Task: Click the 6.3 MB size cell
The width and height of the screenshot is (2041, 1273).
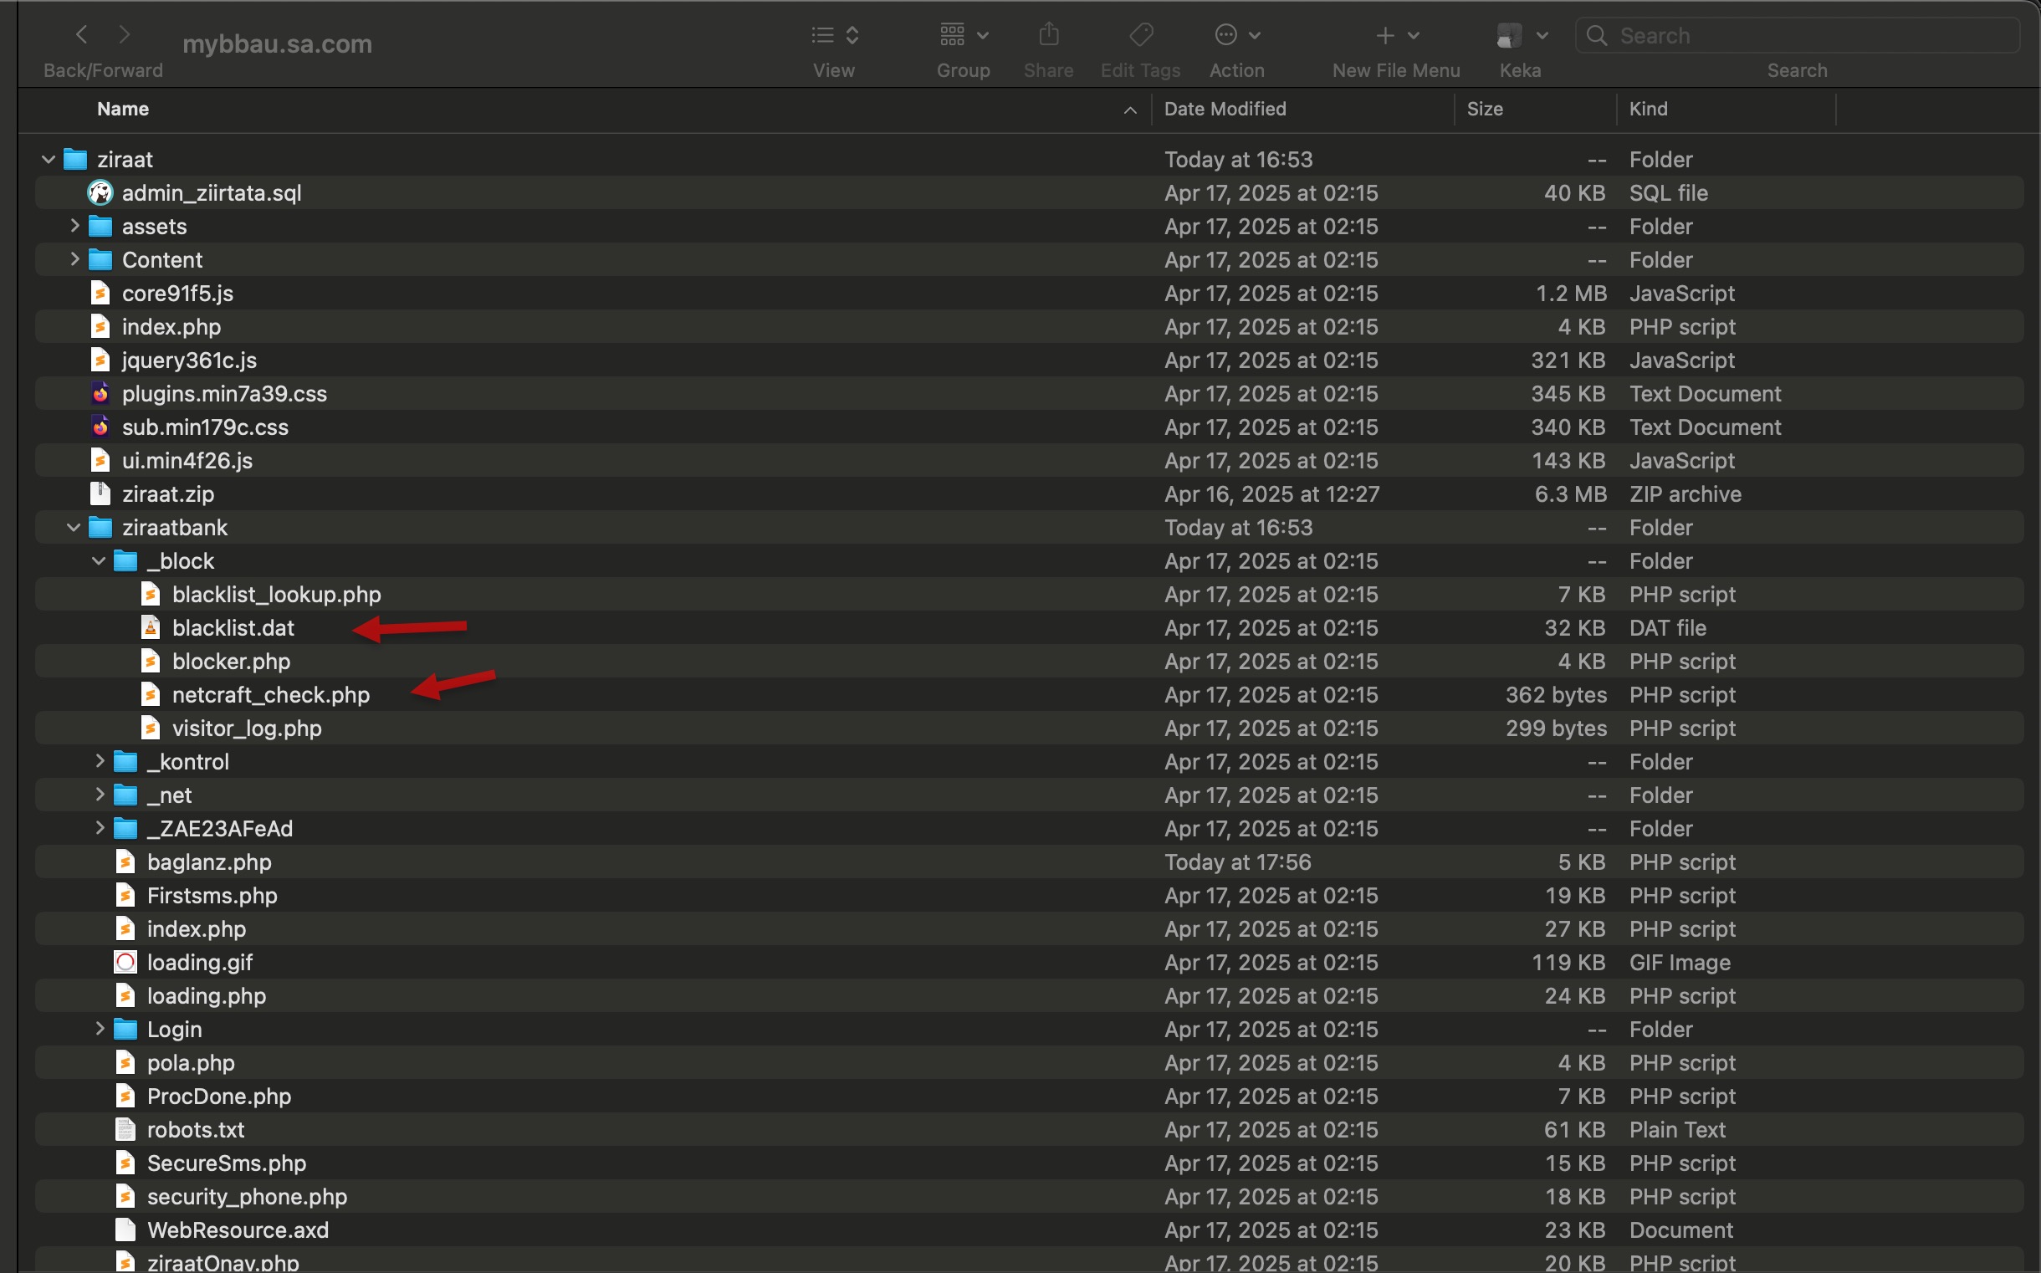Action: tap(1570, 494)
